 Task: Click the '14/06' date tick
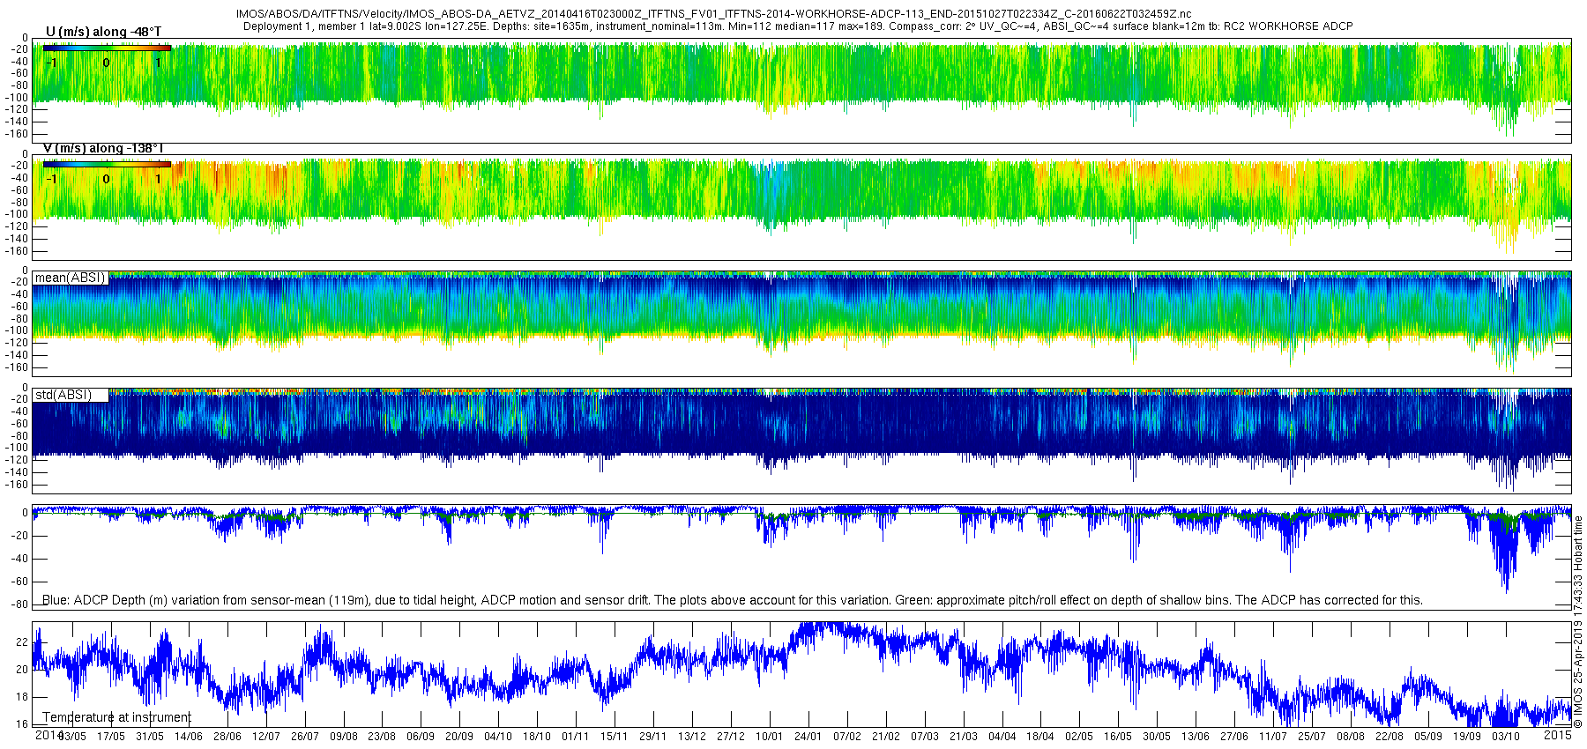pos(188,737)
